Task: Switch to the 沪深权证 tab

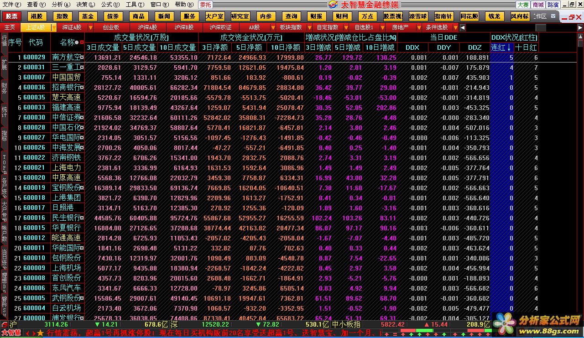Action: [x=220, y=27]
